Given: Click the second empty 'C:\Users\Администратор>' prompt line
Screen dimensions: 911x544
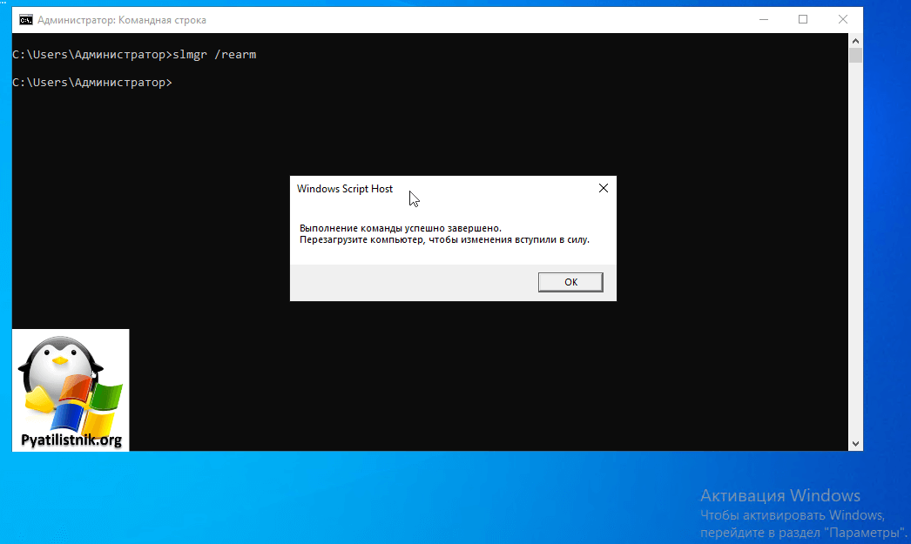Looking at the screenshot, I should coord(92,83).
